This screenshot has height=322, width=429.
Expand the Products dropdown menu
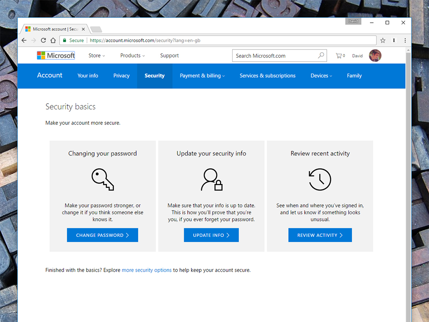pyautogui.click(x=132, y=55)
